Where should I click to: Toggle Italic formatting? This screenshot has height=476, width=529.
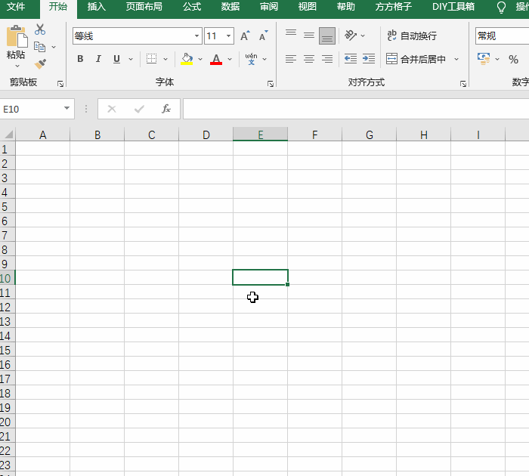pos(98,59)
